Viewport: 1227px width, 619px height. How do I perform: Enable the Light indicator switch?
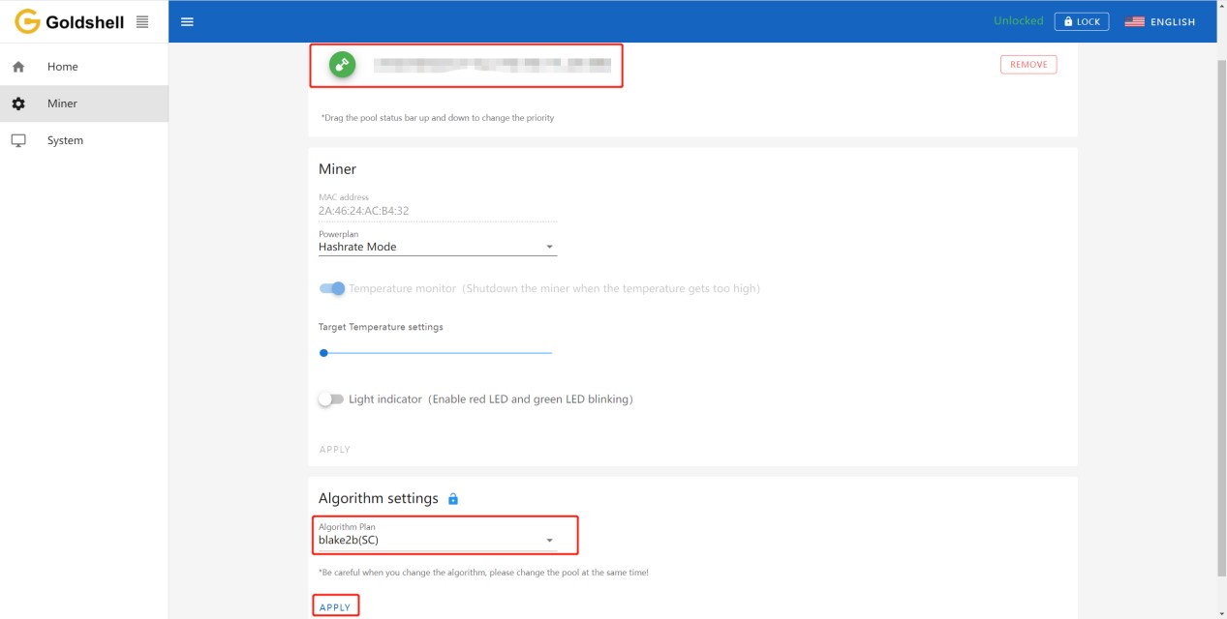331,398
